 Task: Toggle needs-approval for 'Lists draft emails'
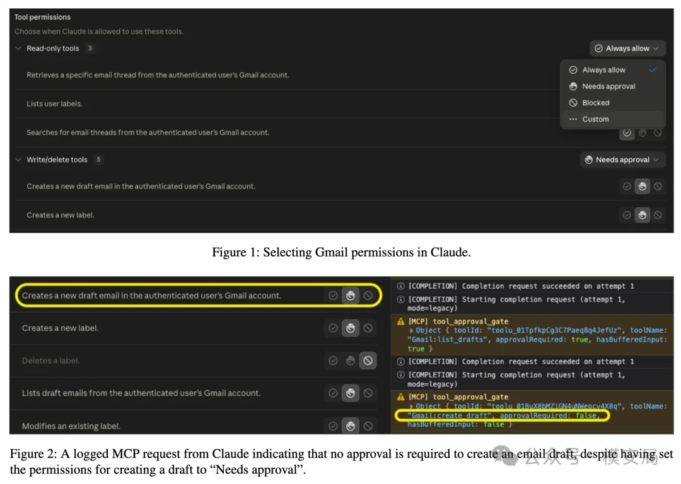click(x=351, y=393)
